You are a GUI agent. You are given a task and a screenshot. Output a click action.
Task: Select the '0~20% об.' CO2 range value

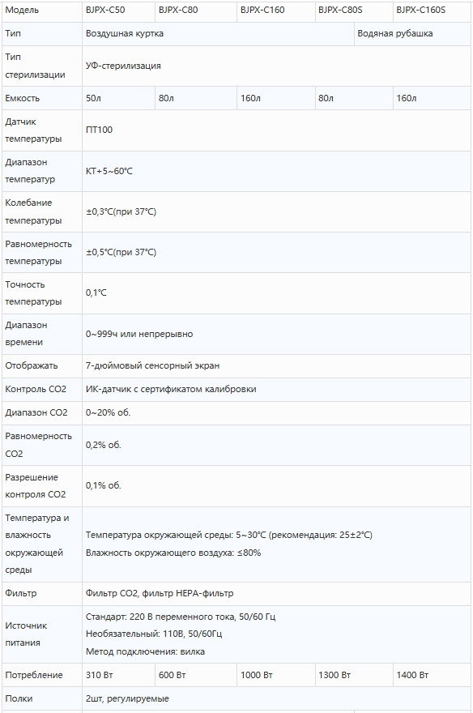point(109,413)
